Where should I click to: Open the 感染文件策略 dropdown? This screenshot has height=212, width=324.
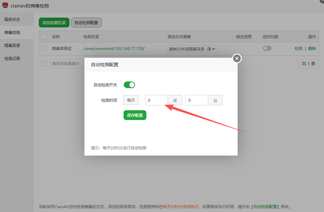pos(192,49)
